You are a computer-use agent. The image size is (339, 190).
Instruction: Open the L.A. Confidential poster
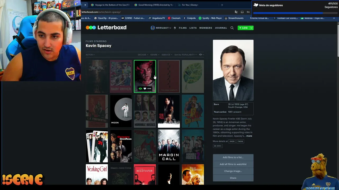point(97,111)
